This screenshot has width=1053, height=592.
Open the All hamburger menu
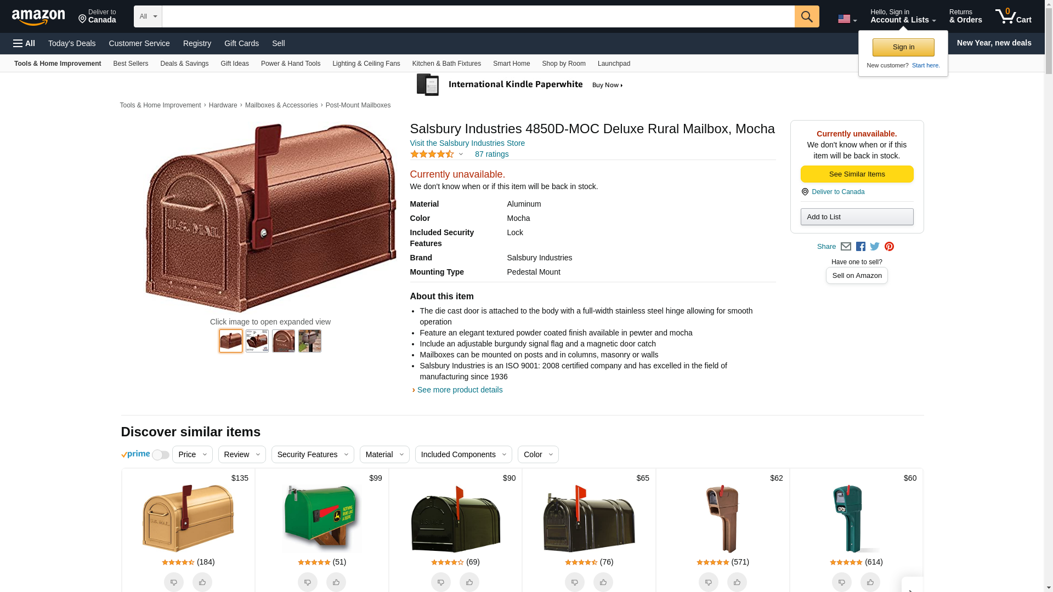pyautogui.click(x=24, y=43)
